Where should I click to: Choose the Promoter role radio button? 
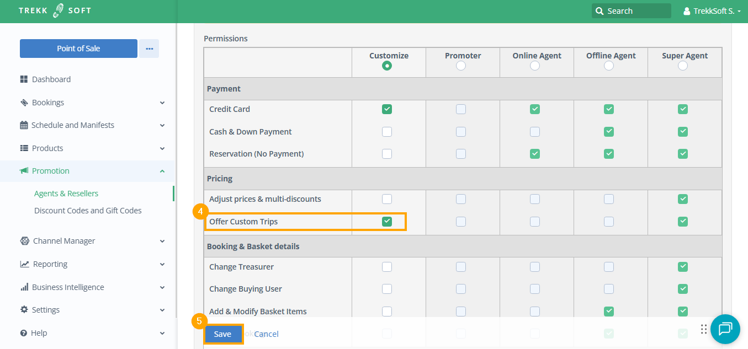[x=461, y=66]
